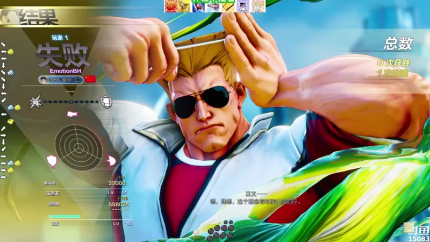Select the purple screen gift icon
430x242 pixels.
pos(243,6)
